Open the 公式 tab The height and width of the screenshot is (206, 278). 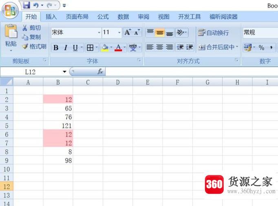(x=103, y=17)
